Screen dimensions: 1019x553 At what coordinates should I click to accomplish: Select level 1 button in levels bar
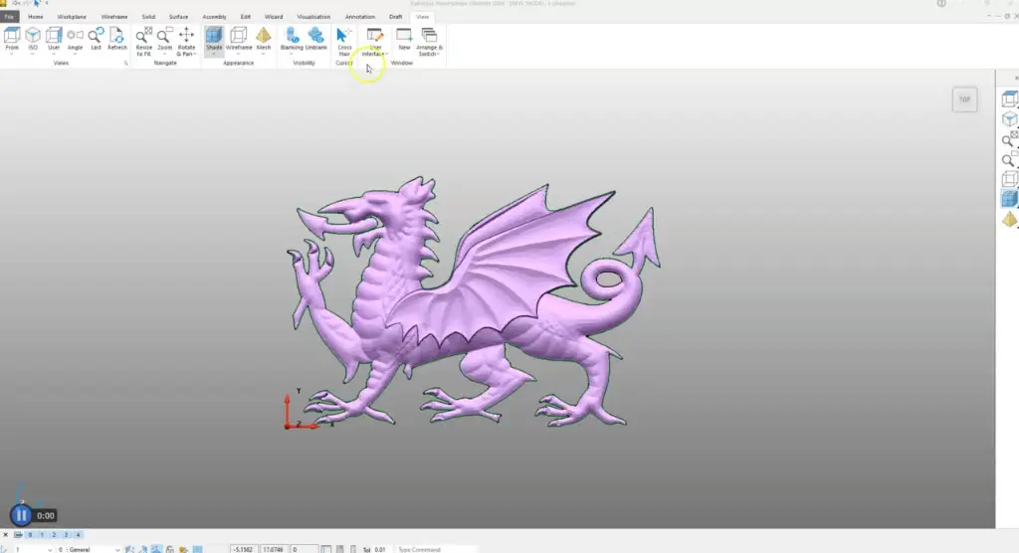coord(42,535)
